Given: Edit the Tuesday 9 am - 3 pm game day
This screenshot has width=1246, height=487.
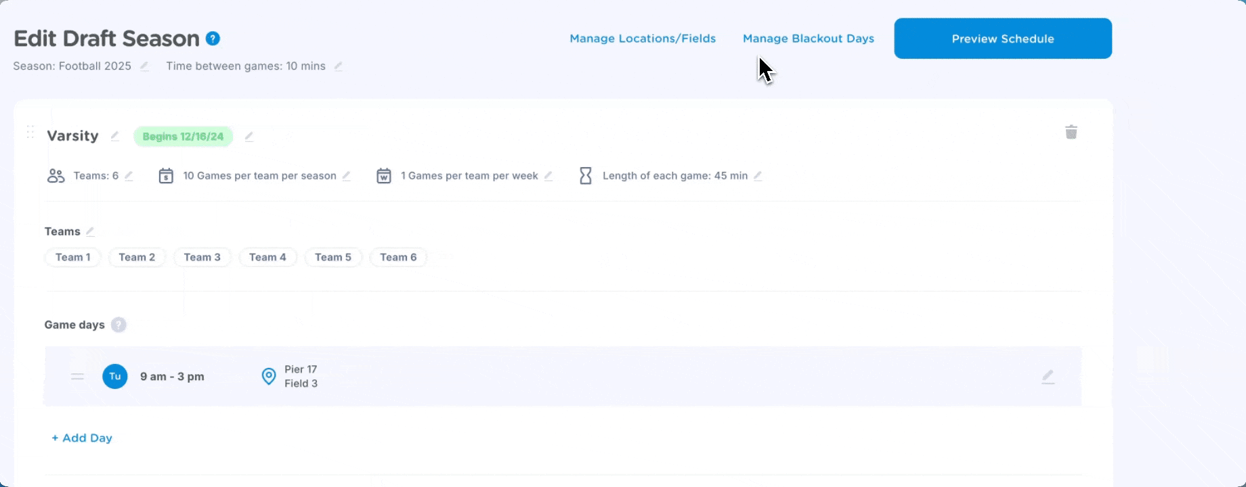Looking at the screenshot, I should point(1048,377).
